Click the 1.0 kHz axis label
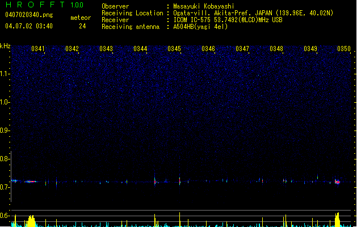This screenshot has width=357, height=227. click(5, 102)
